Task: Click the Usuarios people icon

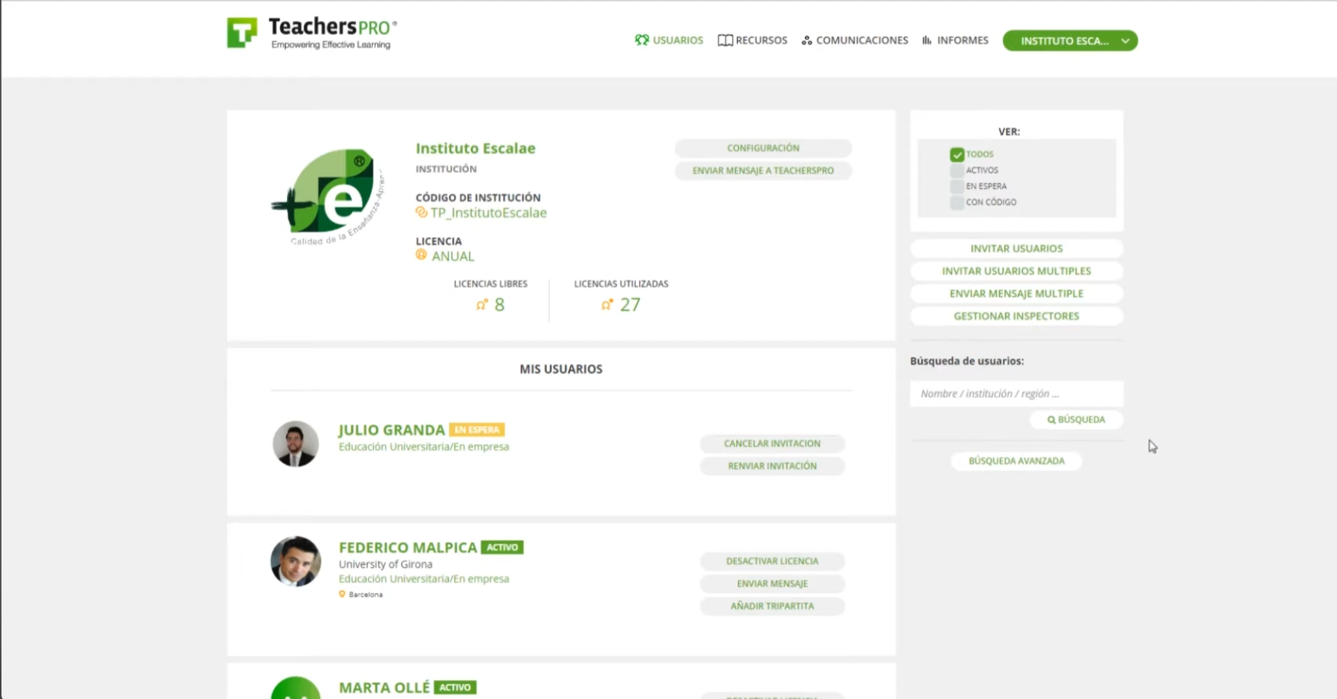Action: click(x=642, y=40)
